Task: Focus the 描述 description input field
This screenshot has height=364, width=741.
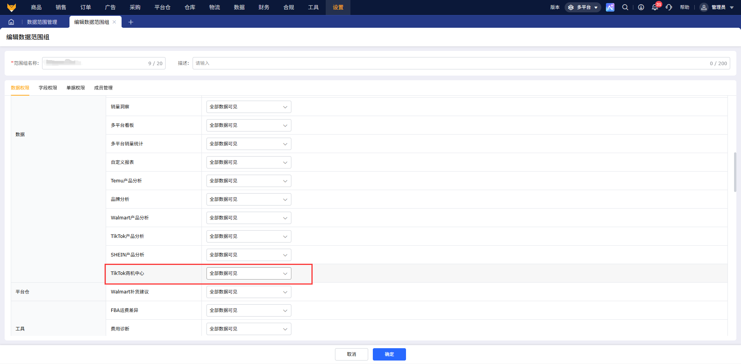Action: (461, 63)
